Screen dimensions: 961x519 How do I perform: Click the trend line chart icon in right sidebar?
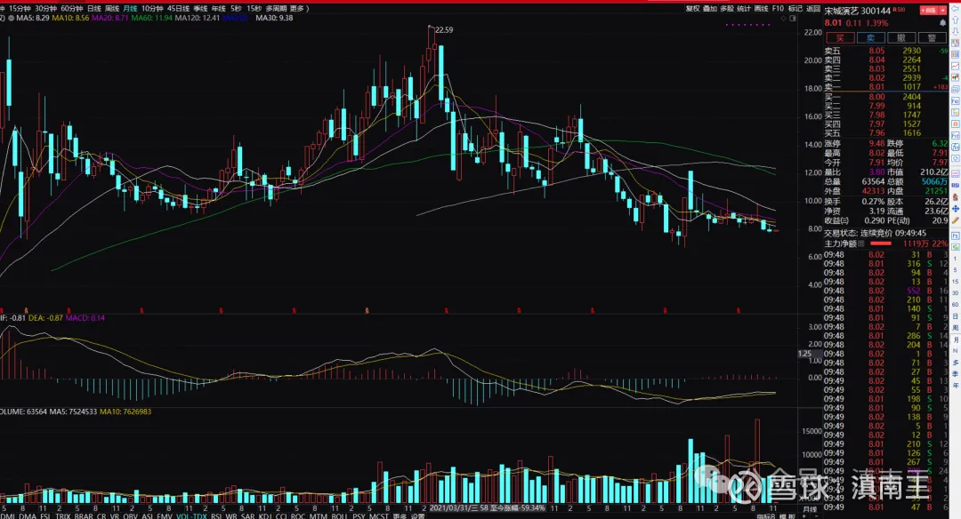955,66
